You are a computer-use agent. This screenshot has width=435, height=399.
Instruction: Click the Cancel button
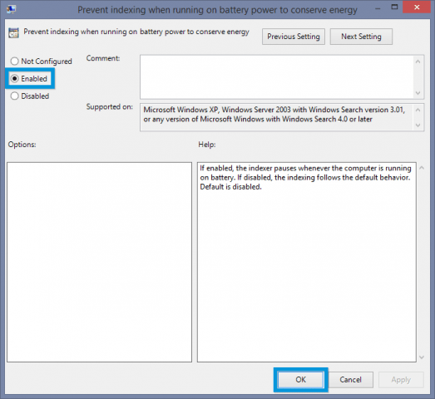(350, 379)
